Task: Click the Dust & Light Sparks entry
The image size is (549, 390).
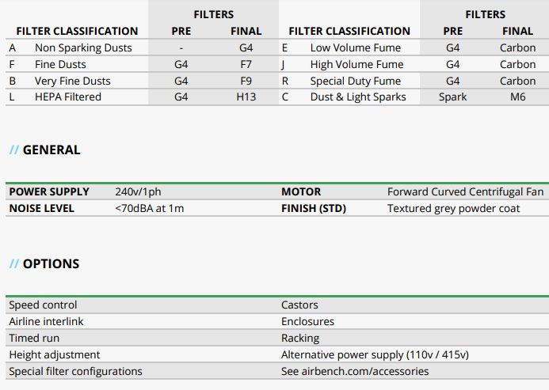Action: tap(358, 97)
